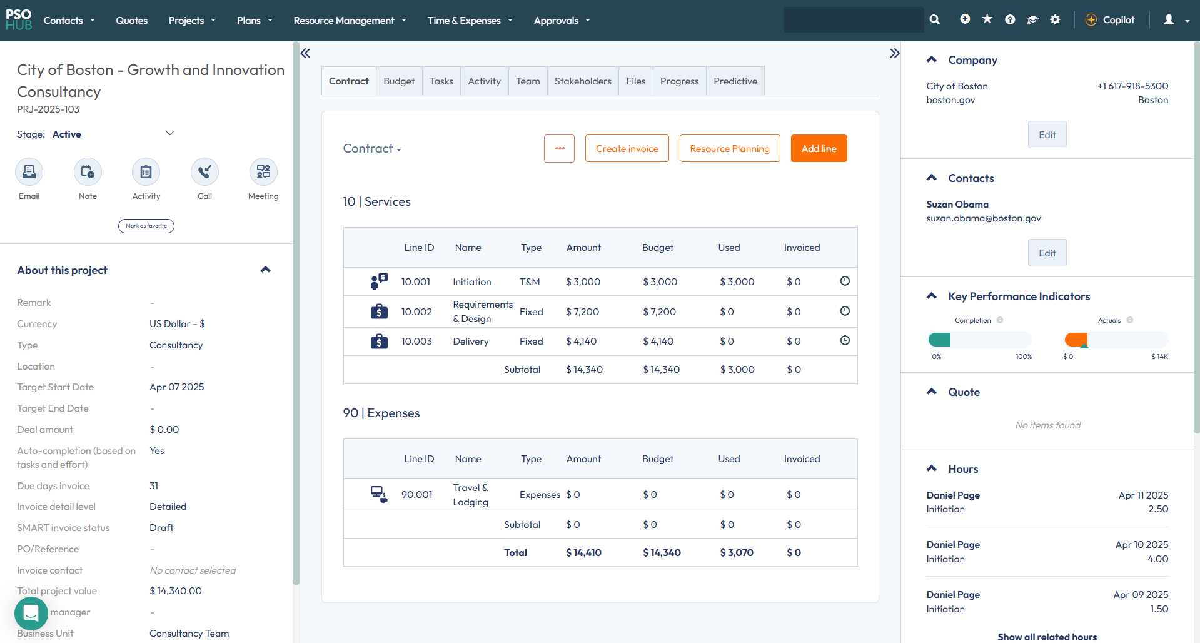Viewport: 1200px width, 643px height.
Task: Collapse the Key Performance Indicators section
Action: [x=932, y=296]
